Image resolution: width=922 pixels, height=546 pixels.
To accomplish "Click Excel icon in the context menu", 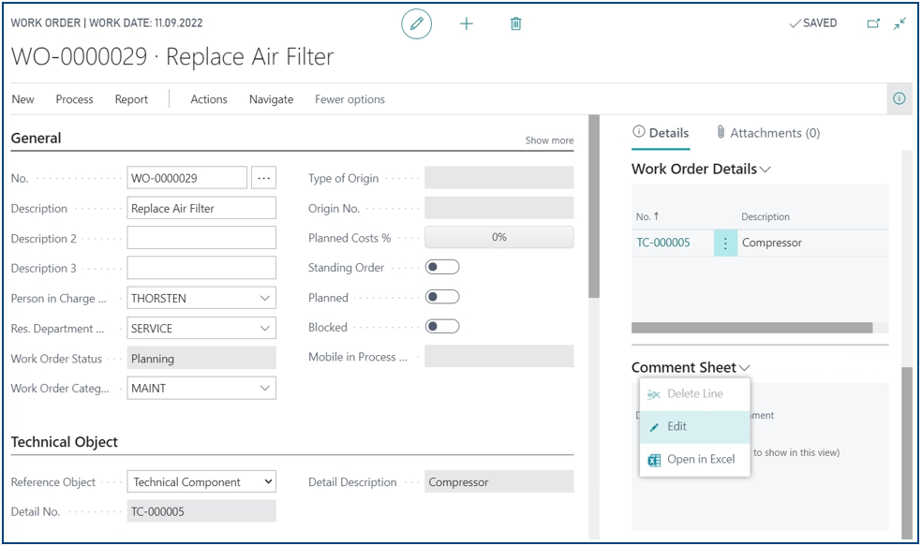I will (x=654, y=460).
